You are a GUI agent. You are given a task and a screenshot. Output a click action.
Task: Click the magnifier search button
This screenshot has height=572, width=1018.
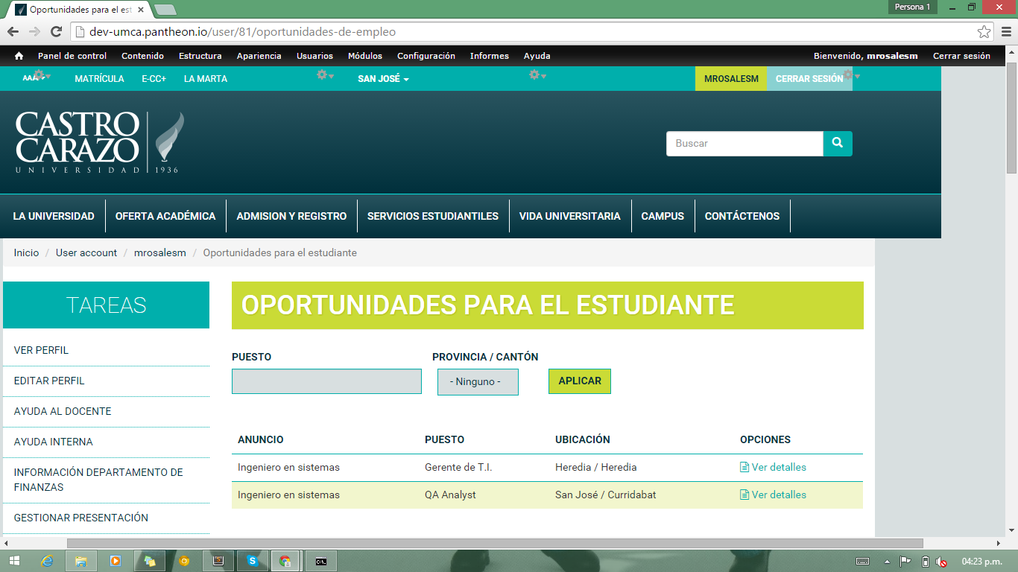tap(837, 143)
